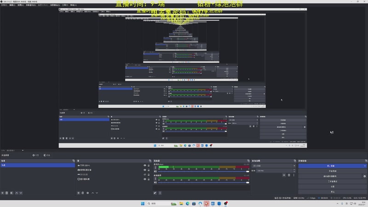
Task: Click the start virtual camera button
Action: 330,176
